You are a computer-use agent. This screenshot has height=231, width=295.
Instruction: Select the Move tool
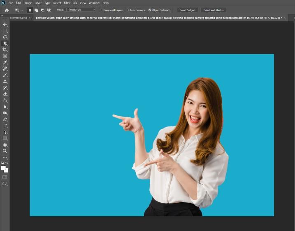[x=5, y=24]
